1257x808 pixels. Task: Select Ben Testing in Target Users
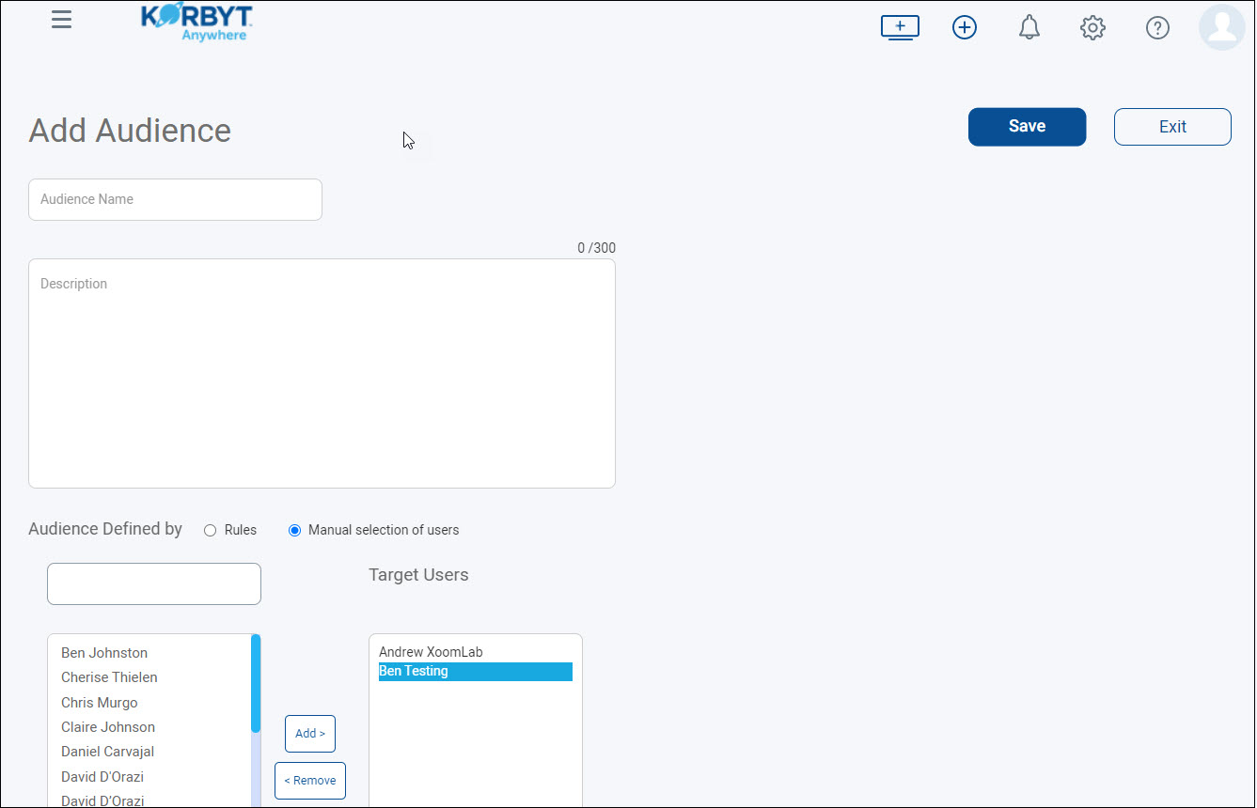click(476, 671)
